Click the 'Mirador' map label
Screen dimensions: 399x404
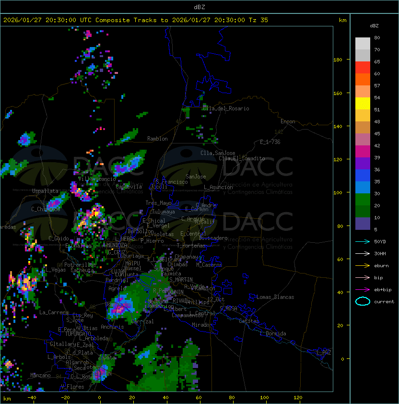click(202, 325)
